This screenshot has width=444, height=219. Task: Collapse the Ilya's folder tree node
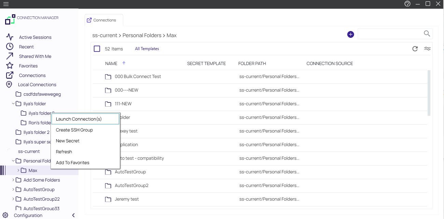point(13,104)
